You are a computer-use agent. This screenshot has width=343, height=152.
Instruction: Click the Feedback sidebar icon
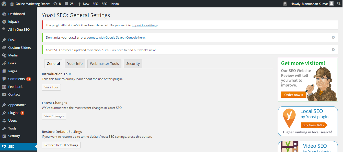pyautogui.click(x=4, y=87)
